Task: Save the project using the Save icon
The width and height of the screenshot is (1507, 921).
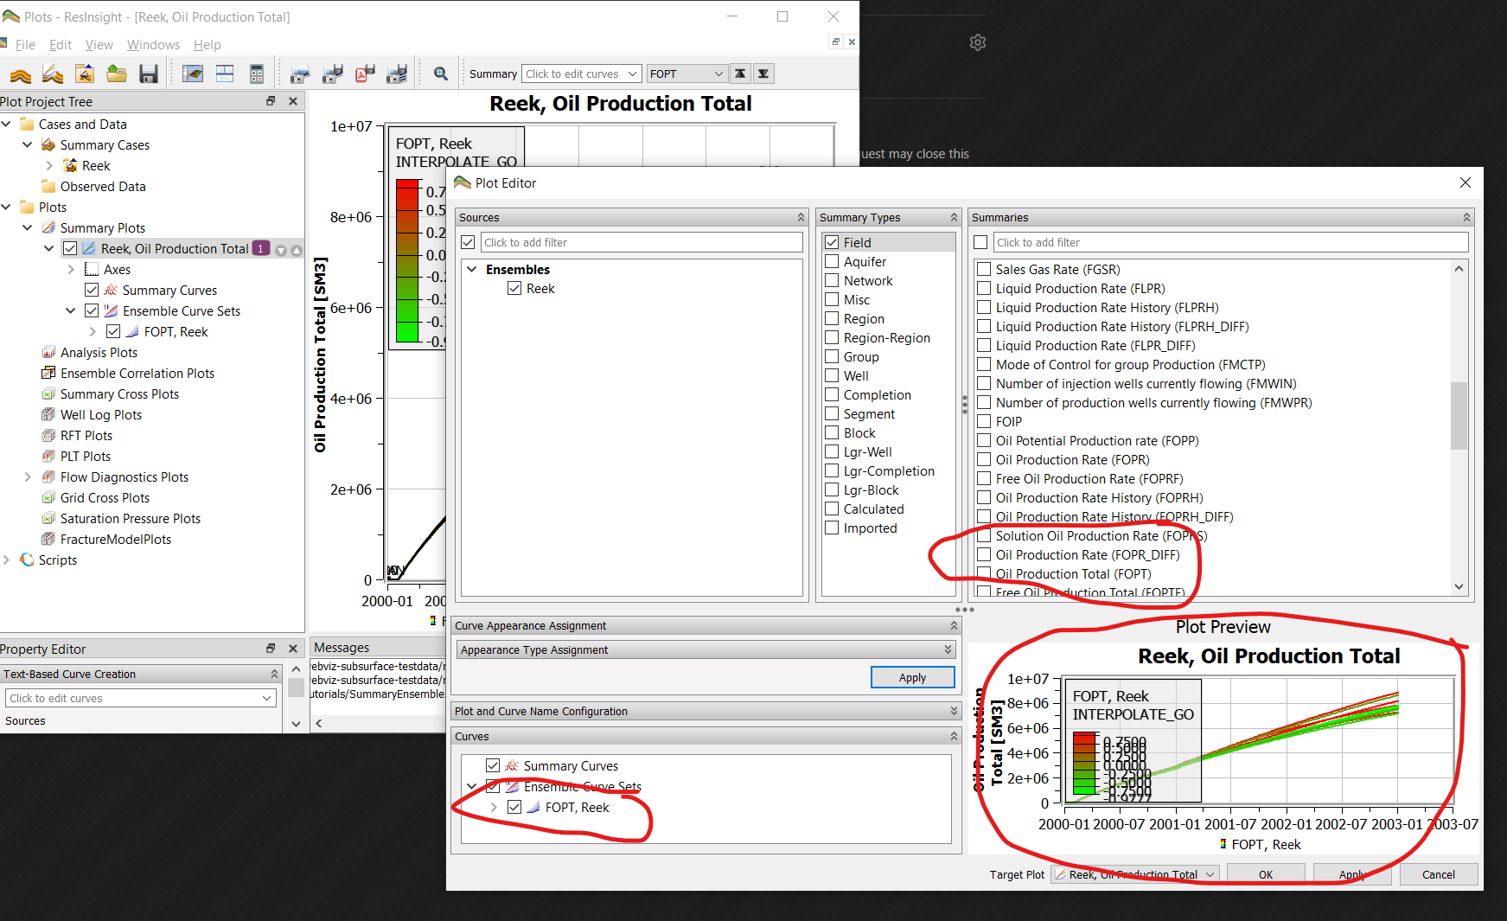Action: point(149,74)
